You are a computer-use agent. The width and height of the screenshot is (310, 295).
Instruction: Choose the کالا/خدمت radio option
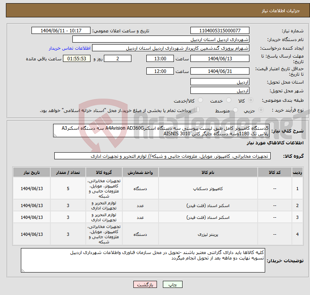coord(200,101)
